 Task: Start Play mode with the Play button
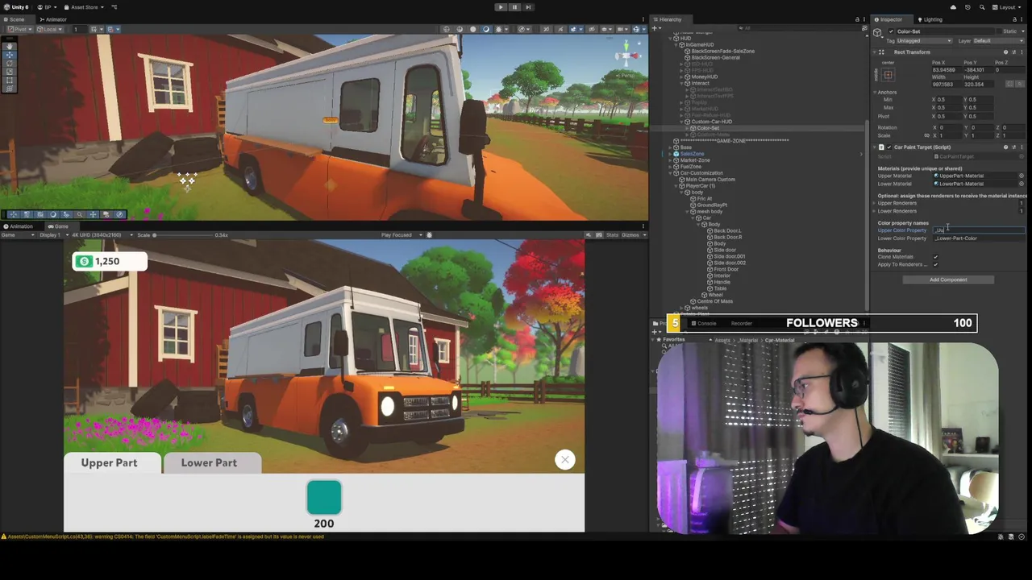(x=500, y=7)
